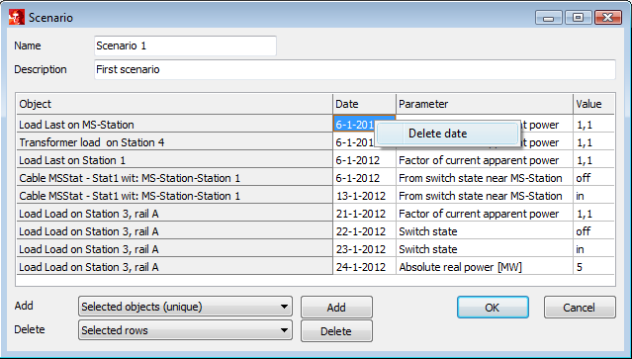
Task: Click the value cell containing 5
Action: pos(594,267)
